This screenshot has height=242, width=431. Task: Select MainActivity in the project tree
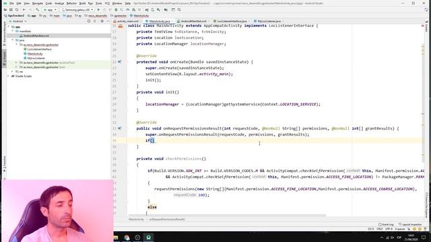[x=35, y=54]
